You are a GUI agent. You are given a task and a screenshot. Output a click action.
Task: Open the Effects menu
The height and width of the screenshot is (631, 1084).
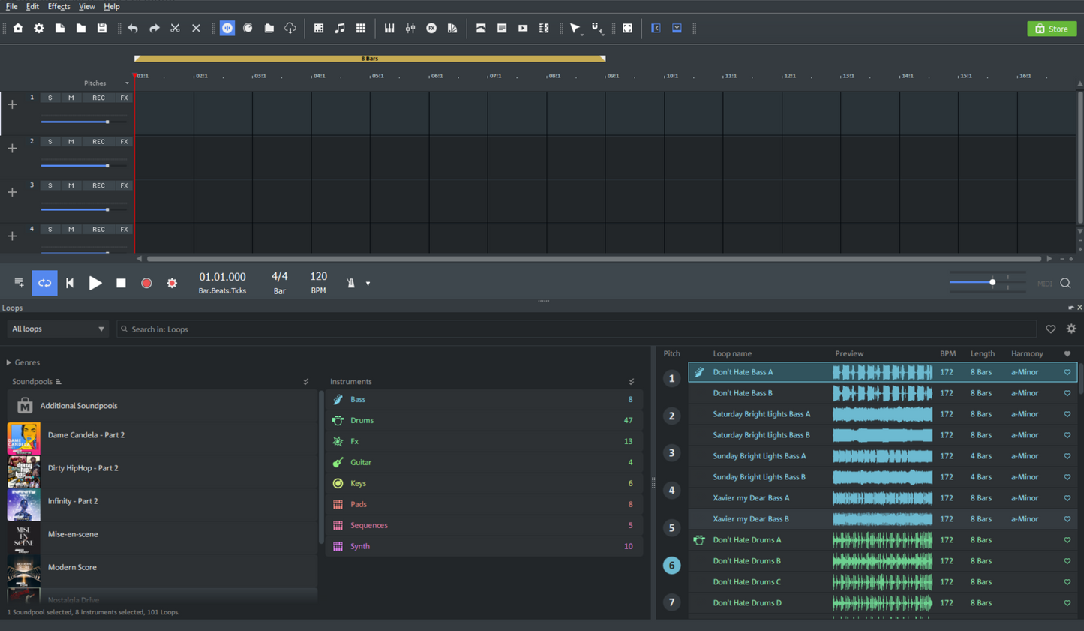59,6
